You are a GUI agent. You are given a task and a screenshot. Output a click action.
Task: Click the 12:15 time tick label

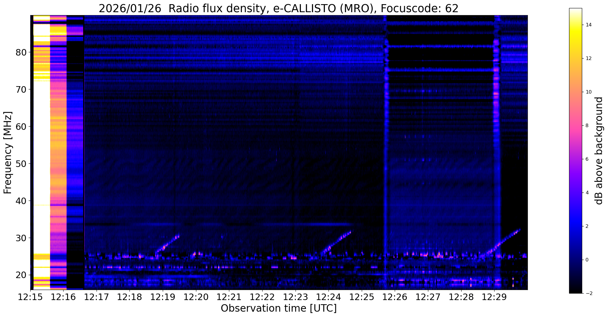coord(30,297)
